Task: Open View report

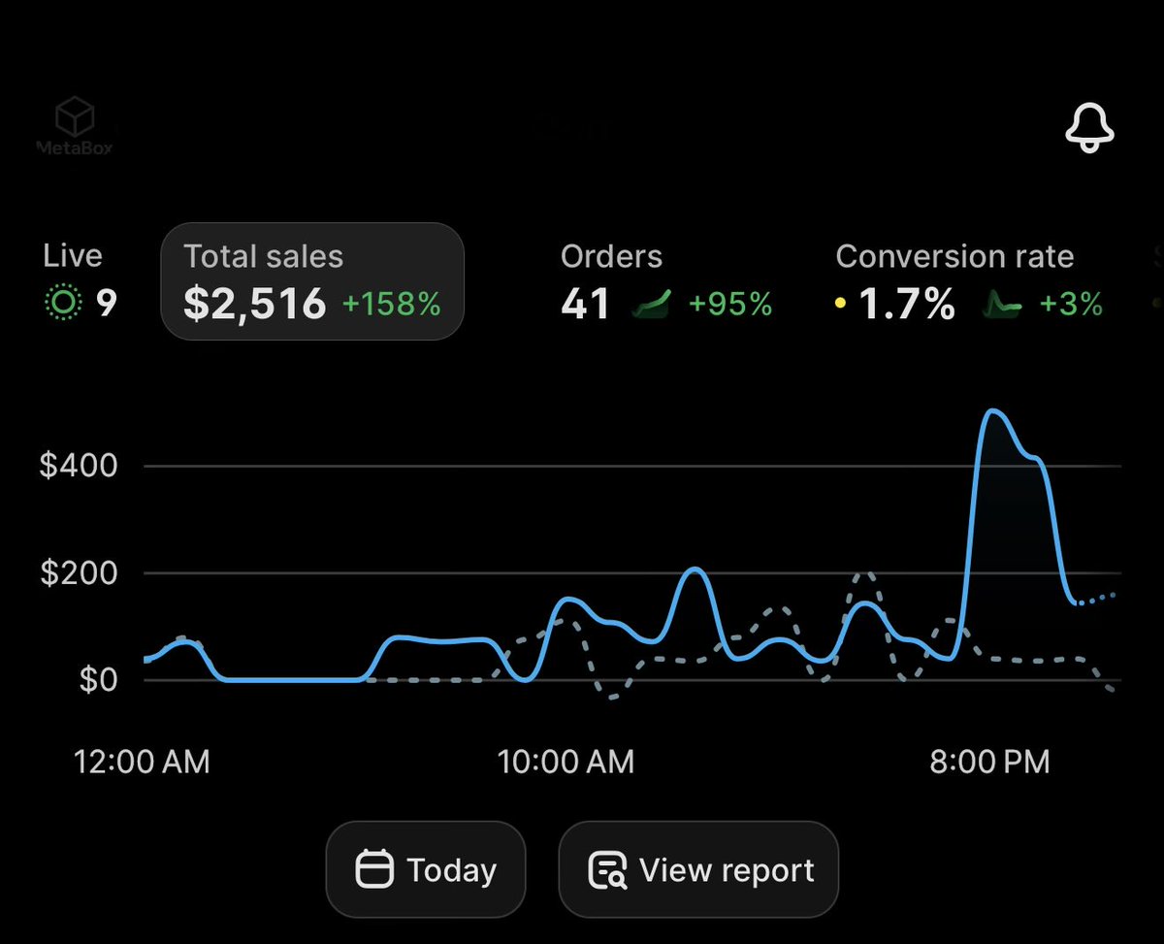Action: point(698,869)
